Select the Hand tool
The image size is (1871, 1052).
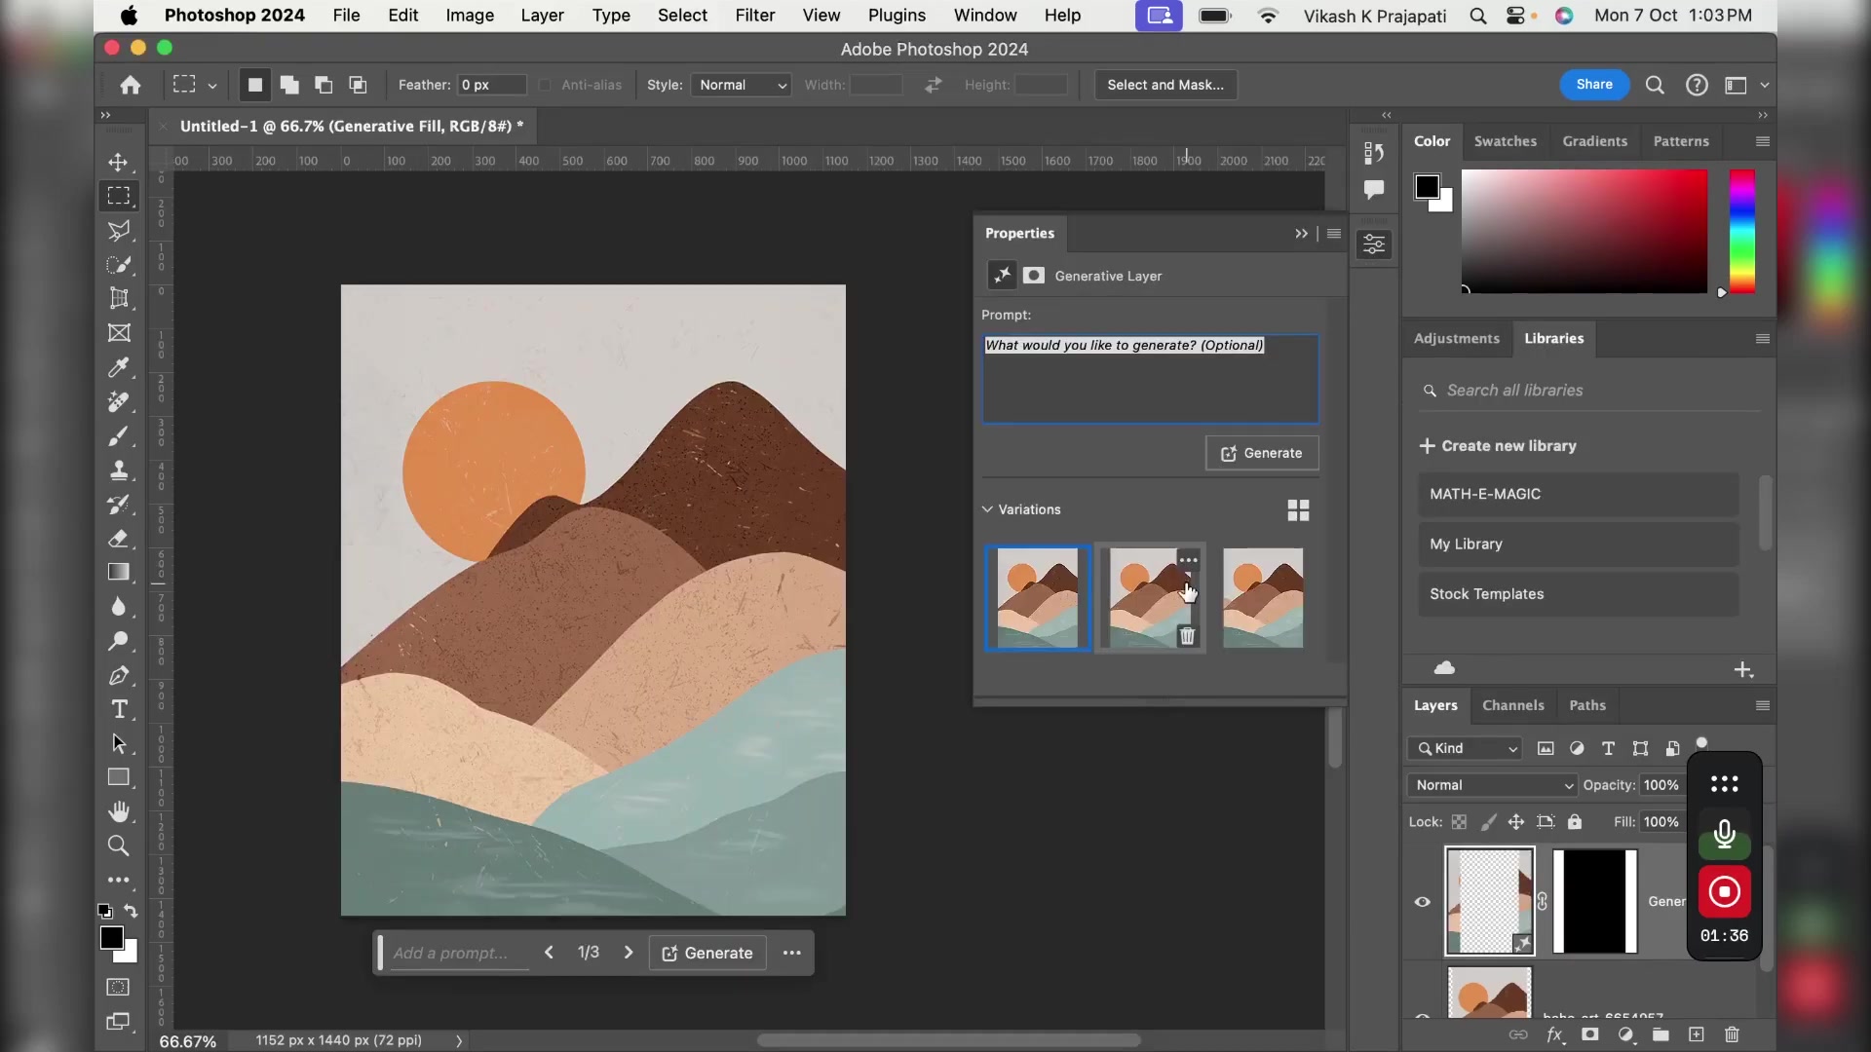118,811
